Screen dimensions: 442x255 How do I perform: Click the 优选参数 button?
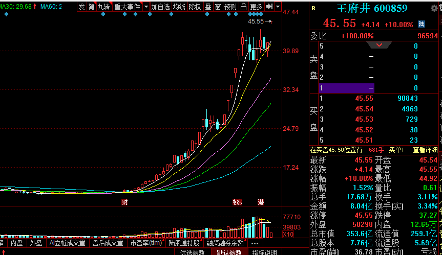pos(193,252)
